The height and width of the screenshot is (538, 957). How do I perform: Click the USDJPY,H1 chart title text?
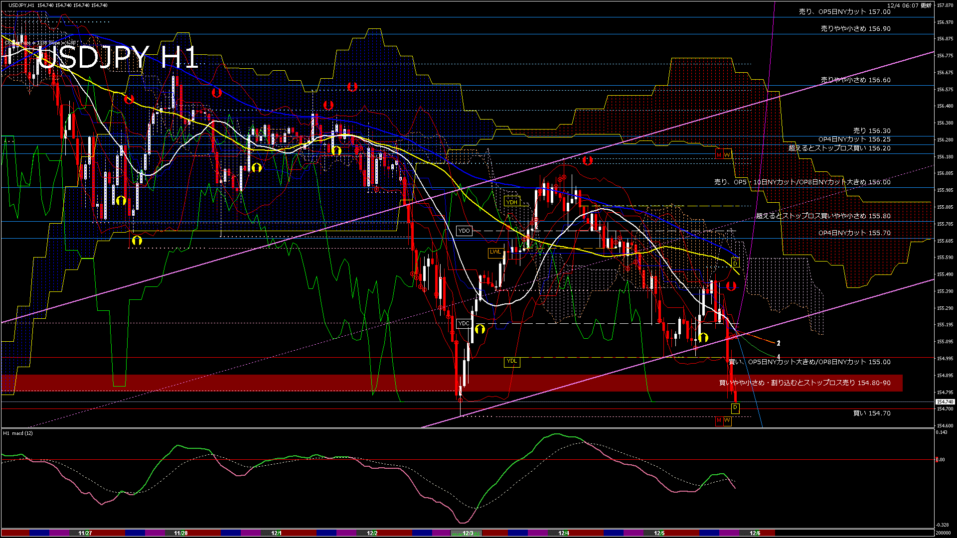tap(21, 5)
